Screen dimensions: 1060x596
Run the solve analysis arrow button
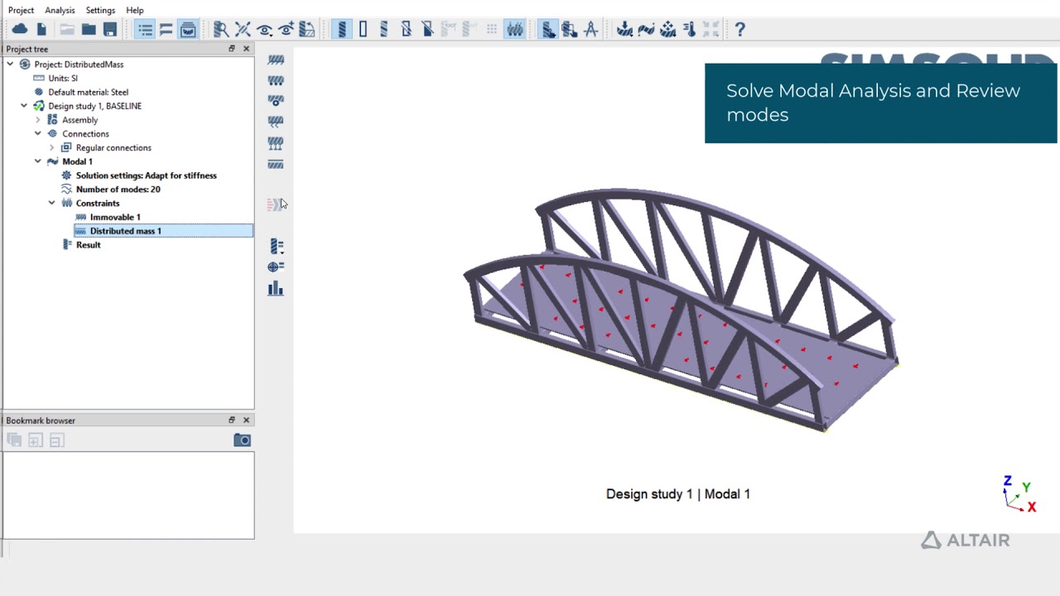coord(274,204)
